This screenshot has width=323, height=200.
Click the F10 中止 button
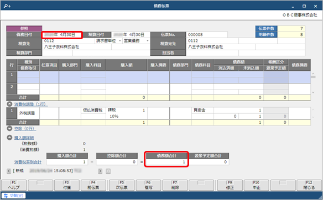coord(257,185)
